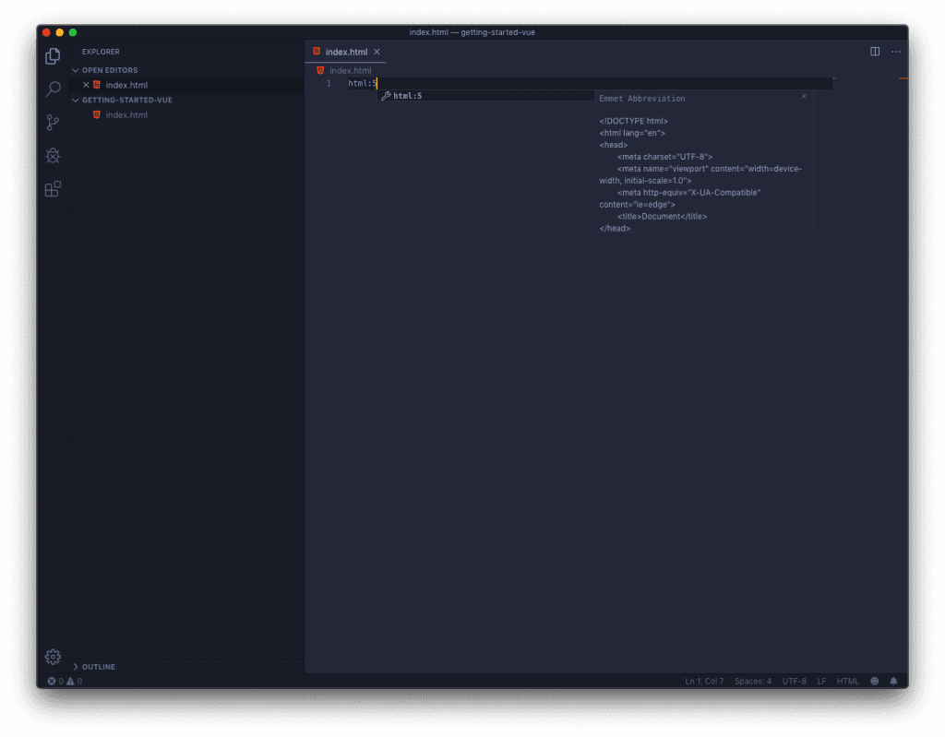Click the wrench icon beside html:5 suggestion
Image resolution: width=945 pixels, height=737 pixels.
click(386, 96)
